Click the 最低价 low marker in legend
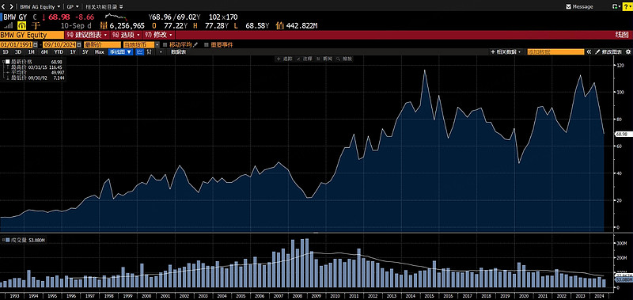Screen dimensions: 633x300 (9, 78)
